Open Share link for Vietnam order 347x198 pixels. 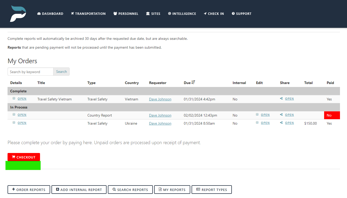tap(290, 99)
